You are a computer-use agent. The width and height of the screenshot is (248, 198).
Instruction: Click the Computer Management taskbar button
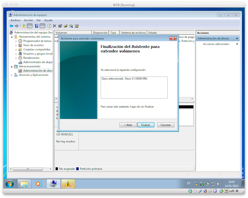(53, 184)
